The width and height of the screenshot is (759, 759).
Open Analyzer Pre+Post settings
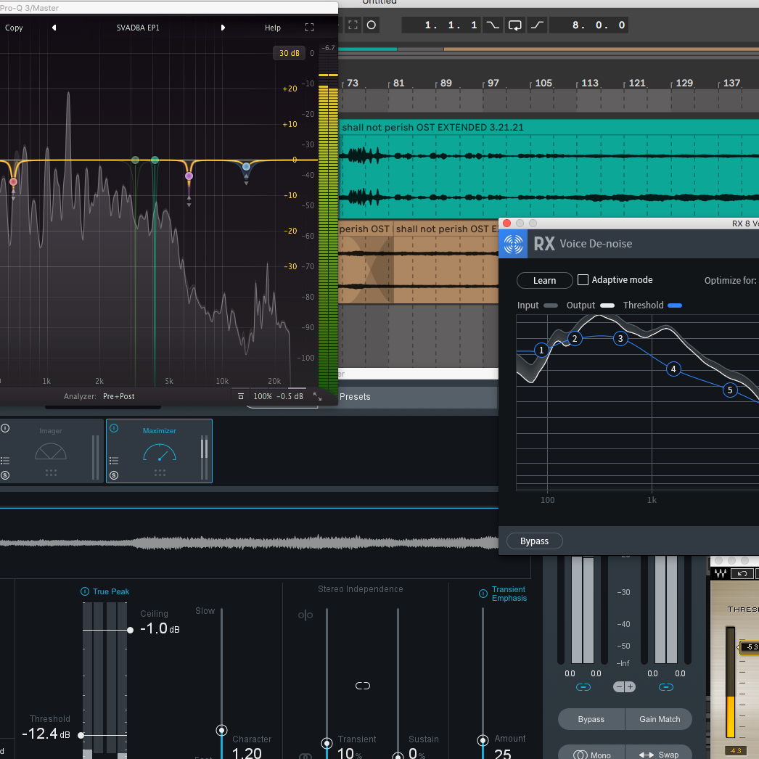click(118, 396)
